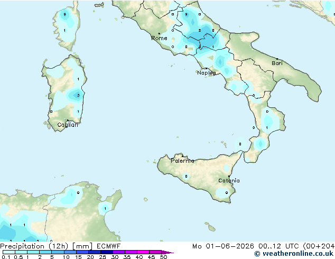Click the legend value 35
335x259 pixels.
pyautogui.click(x=127, y=257)
